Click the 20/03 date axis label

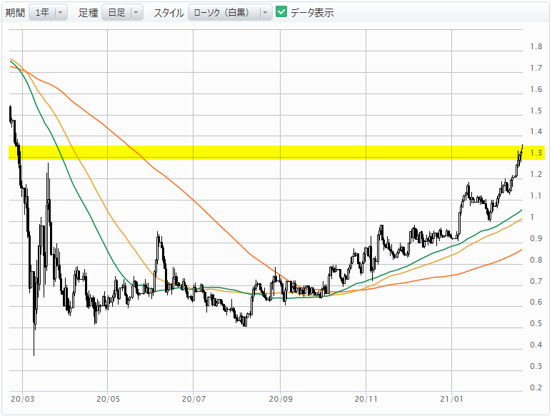(23, 399)
